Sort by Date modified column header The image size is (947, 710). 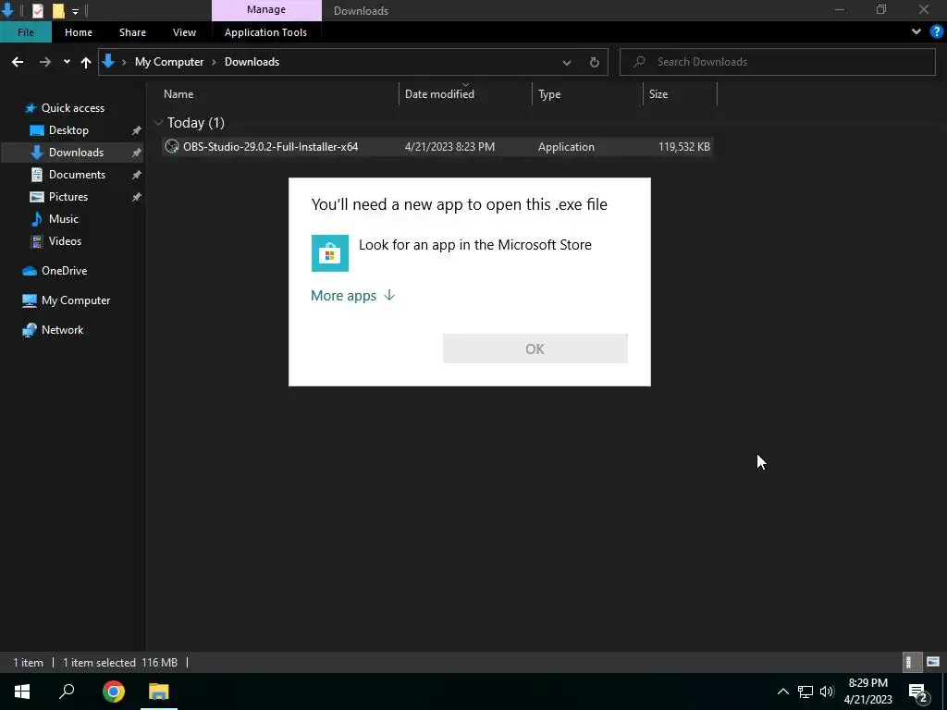click(x=466, y=94)
